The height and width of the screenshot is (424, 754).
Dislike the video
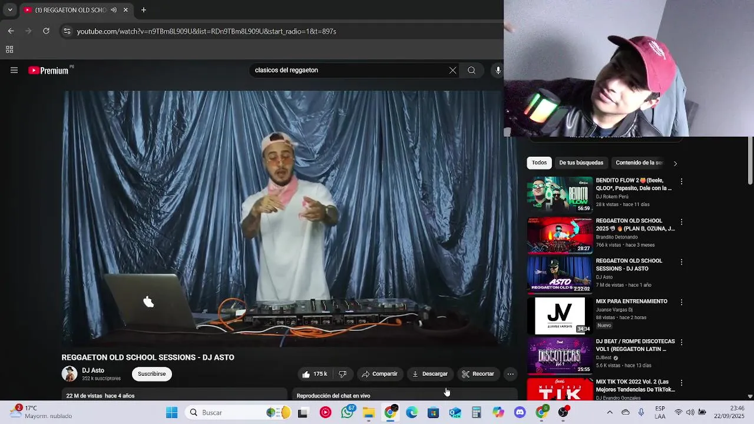(342, 374)
